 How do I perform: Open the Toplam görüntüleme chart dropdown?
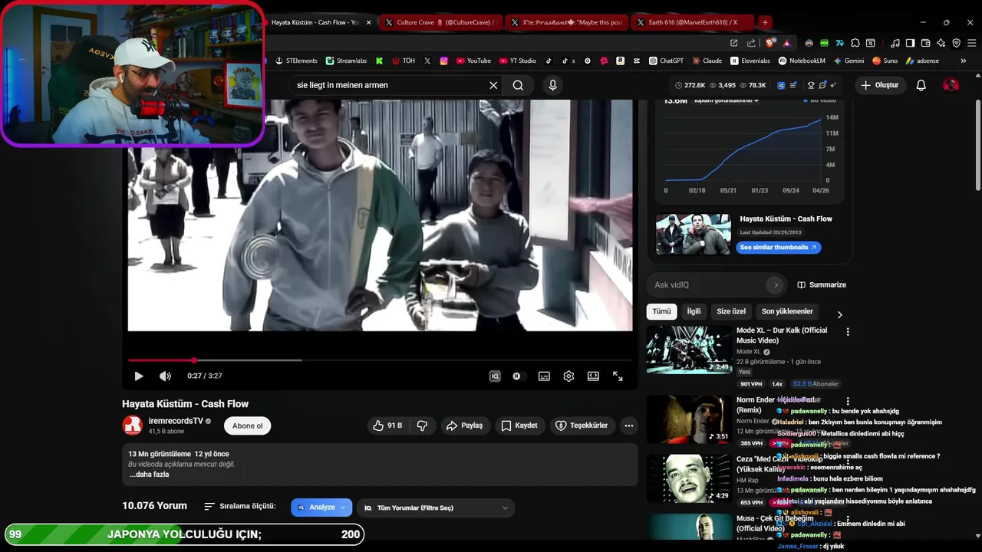727,100
